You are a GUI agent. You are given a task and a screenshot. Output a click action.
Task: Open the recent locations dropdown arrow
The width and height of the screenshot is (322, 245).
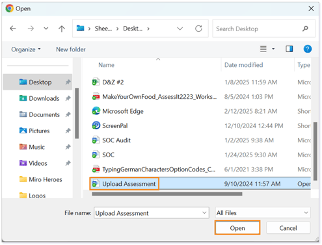(46, 29)
